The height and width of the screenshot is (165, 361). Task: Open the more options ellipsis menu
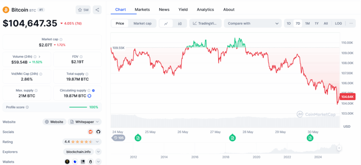(x=351, y=23)
